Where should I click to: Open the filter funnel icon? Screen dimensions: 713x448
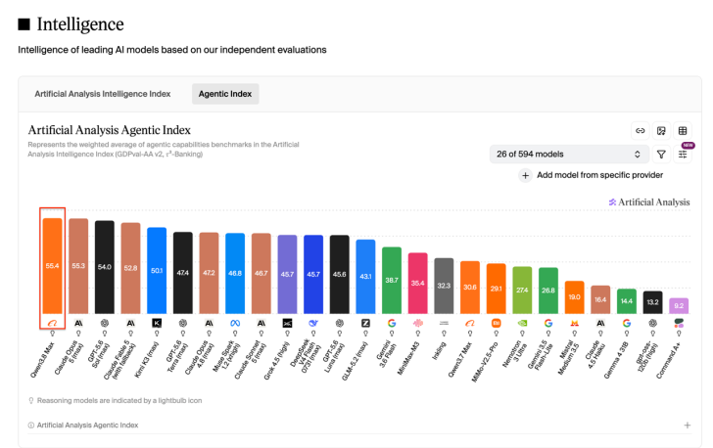(661, 155)
